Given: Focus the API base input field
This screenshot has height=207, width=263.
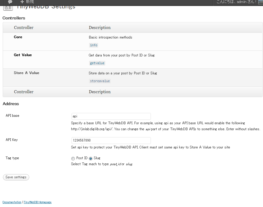Looking at the screenshot, I should coord(111,116).
